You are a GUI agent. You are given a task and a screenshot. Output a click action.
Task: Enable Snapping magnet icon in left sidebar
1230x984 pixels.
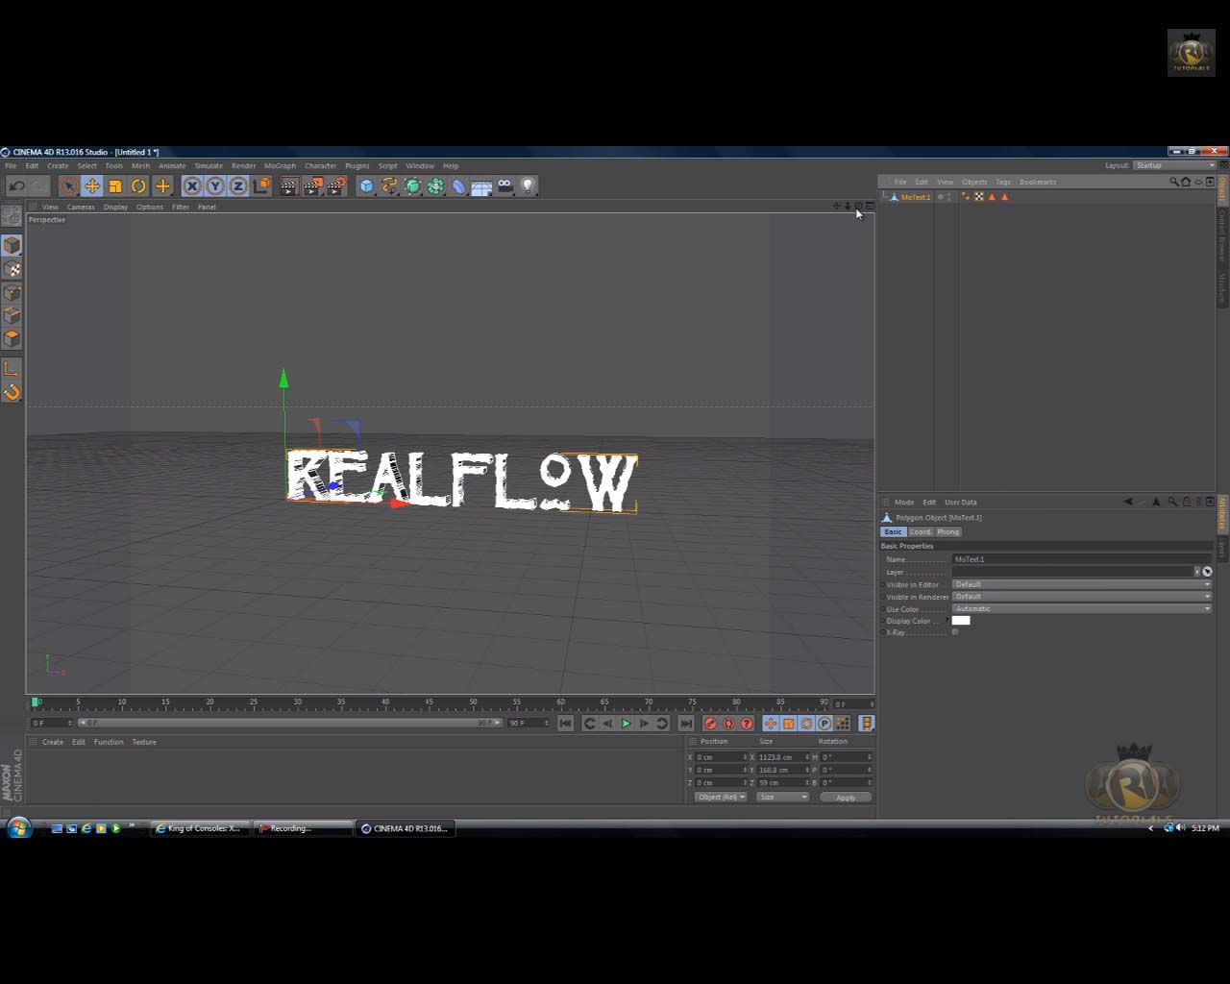point(12,392)
